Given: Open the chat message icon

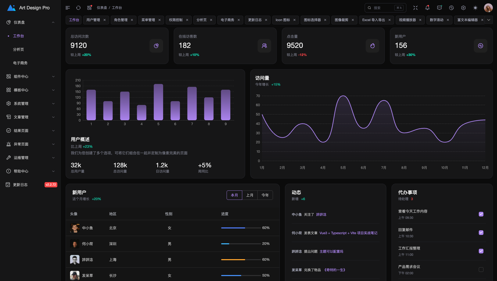Looking at the screenshot, I should (439, 8).
